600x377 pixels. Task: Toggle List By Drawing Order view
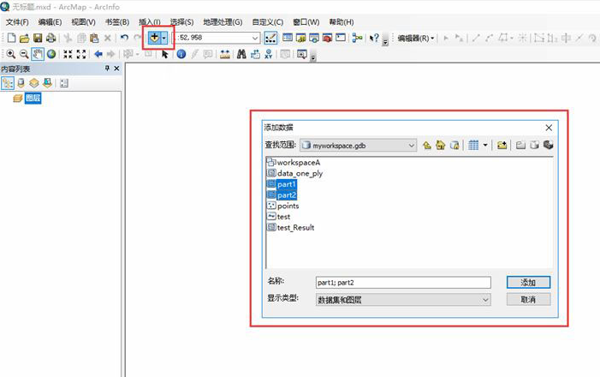pos(8,83)
